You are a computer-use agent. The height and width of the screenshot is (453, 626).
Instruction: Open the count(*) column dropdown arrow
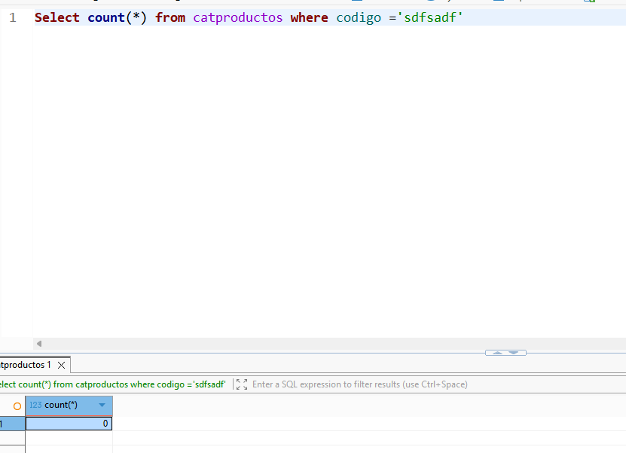102,405
